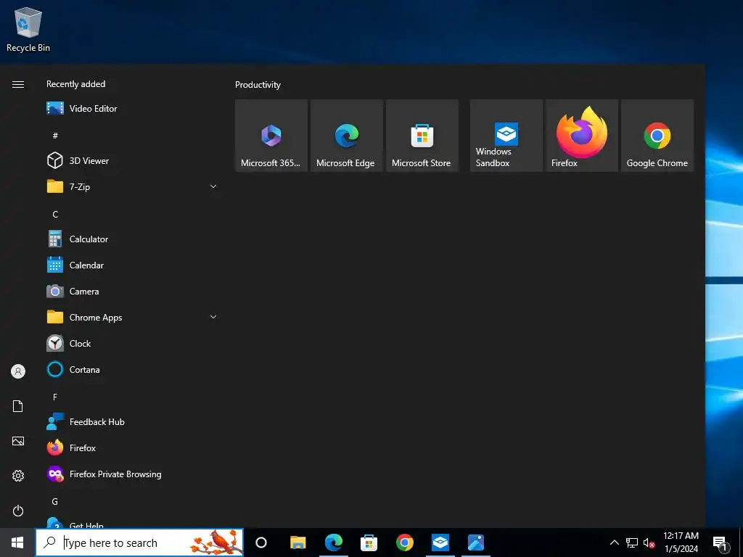
Task: Open Settings from the Start sidebar gear
Action: 18,476
